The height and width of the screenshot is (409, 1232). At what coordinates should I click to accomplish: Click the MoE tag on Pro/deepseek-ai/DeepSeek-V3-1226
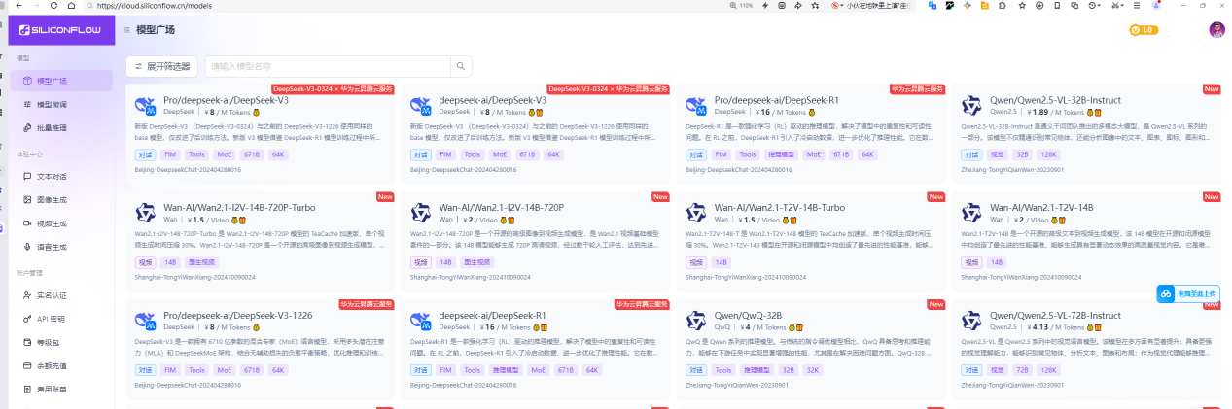(x=225, y=370)
